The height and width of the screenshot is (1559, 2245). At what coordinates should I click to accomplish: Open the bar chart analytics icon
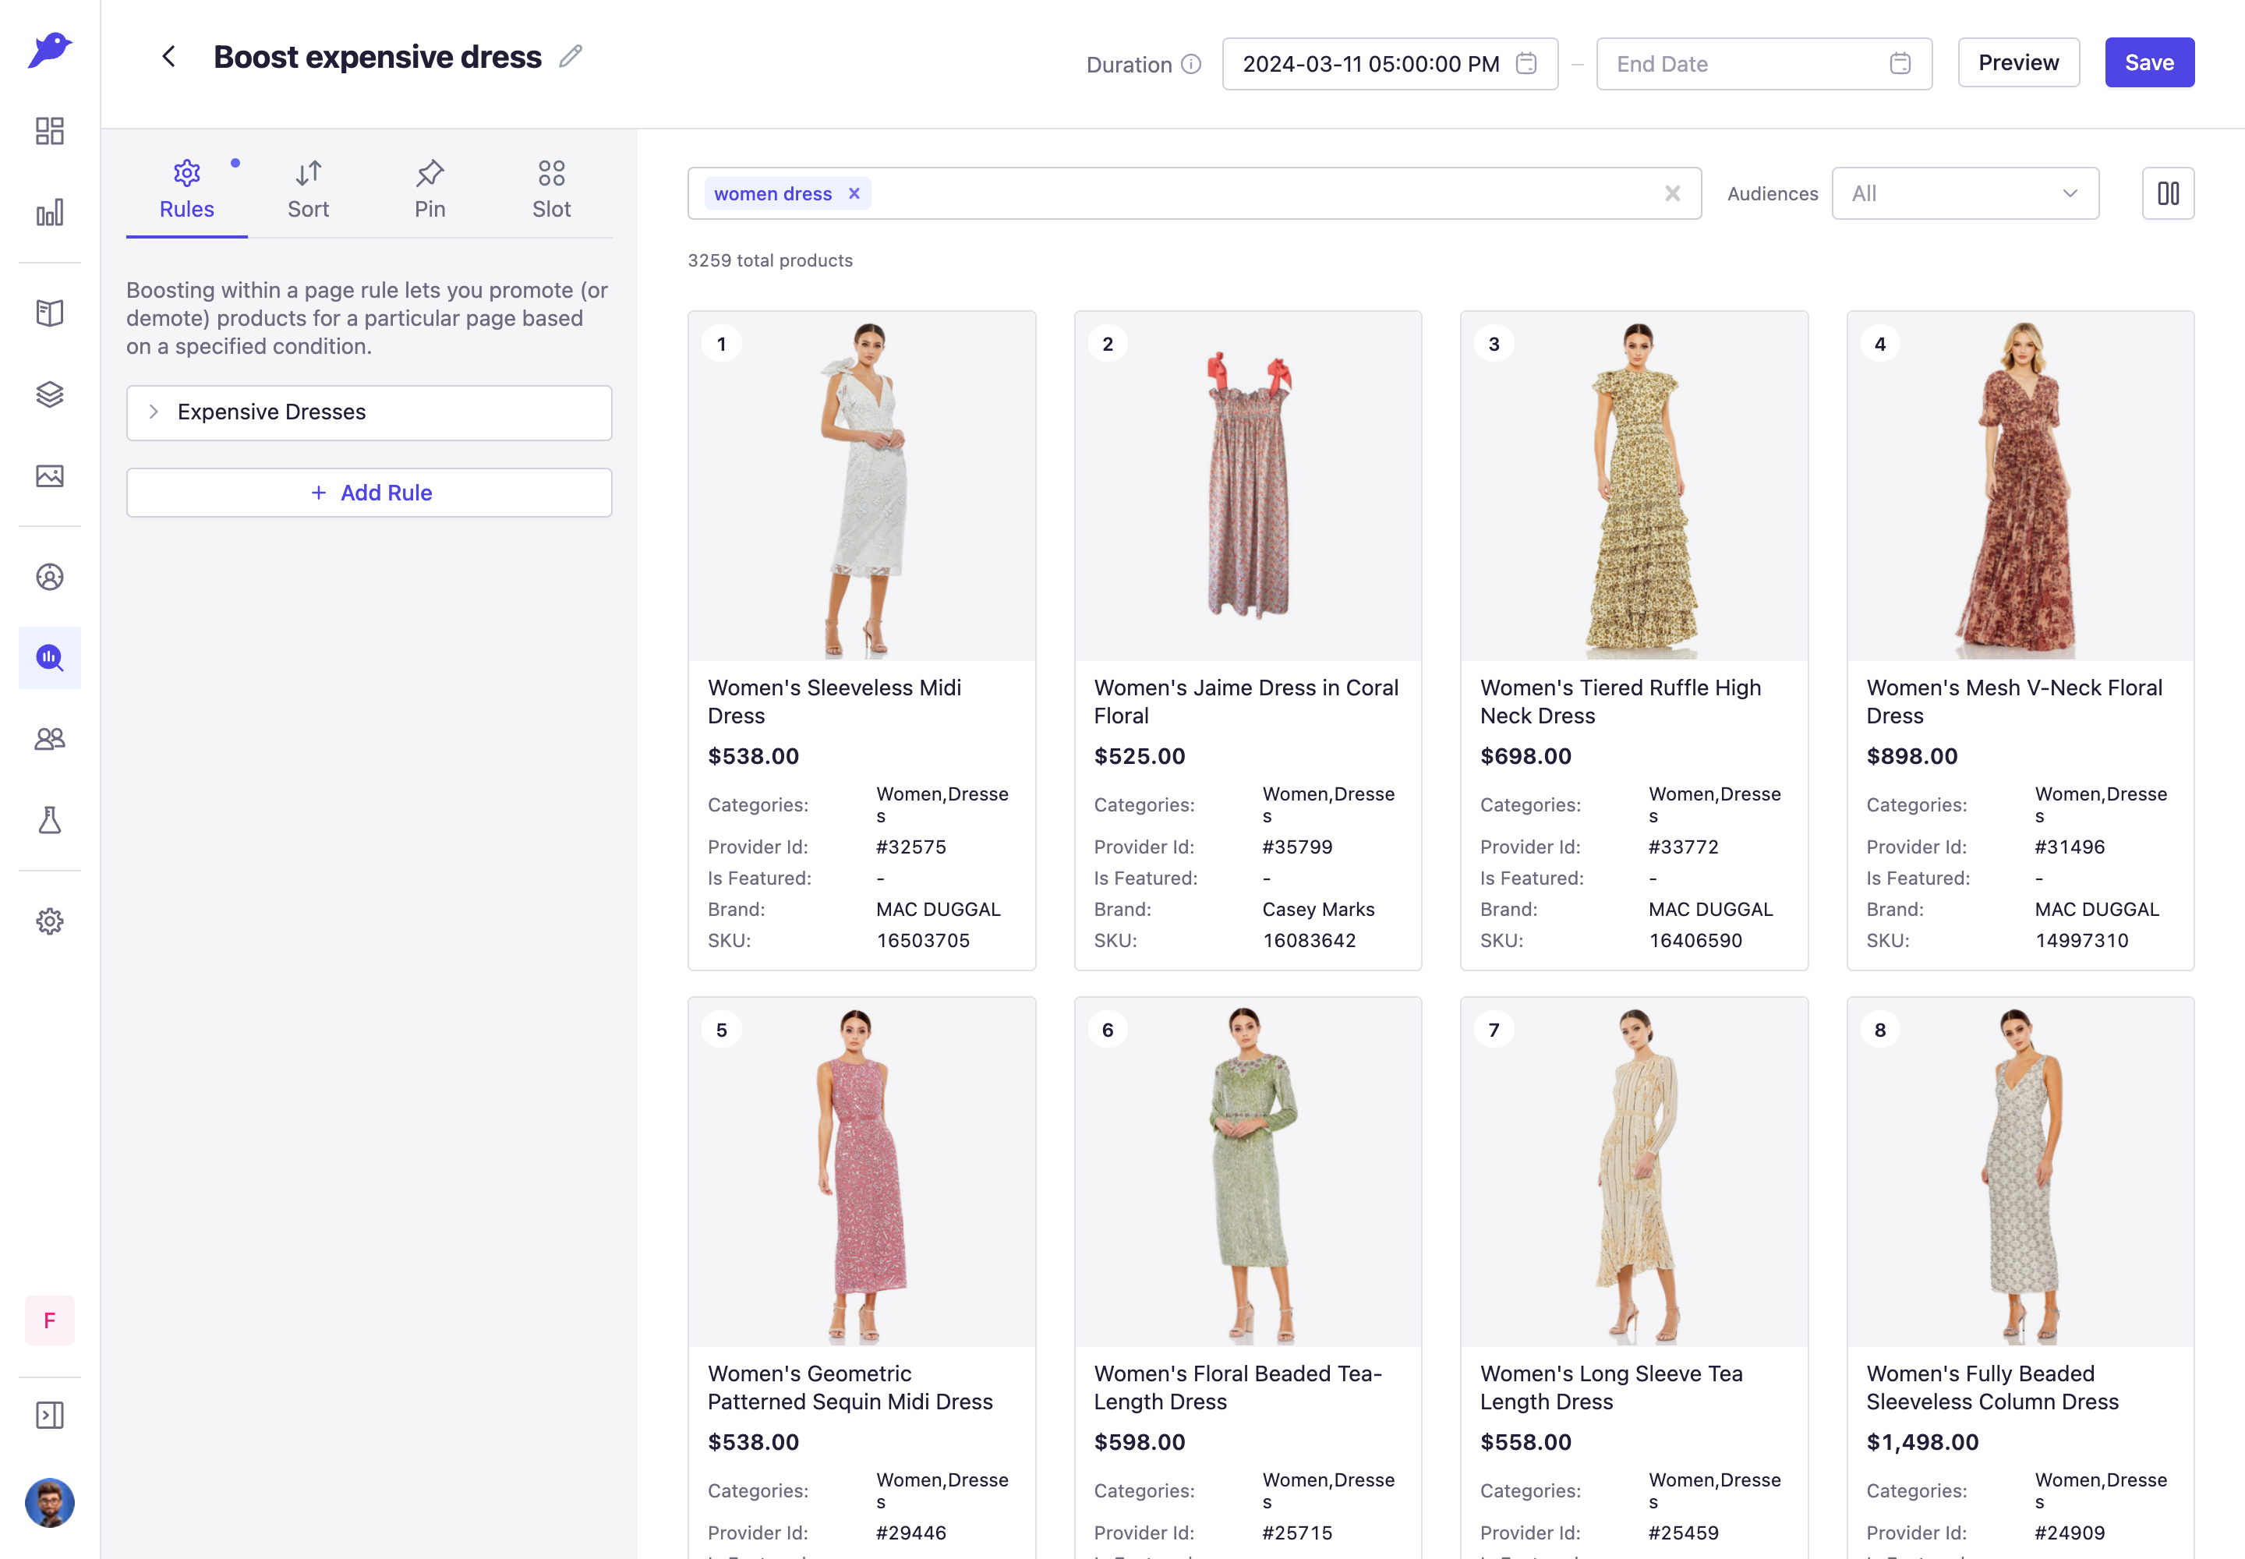pos(50,212)
